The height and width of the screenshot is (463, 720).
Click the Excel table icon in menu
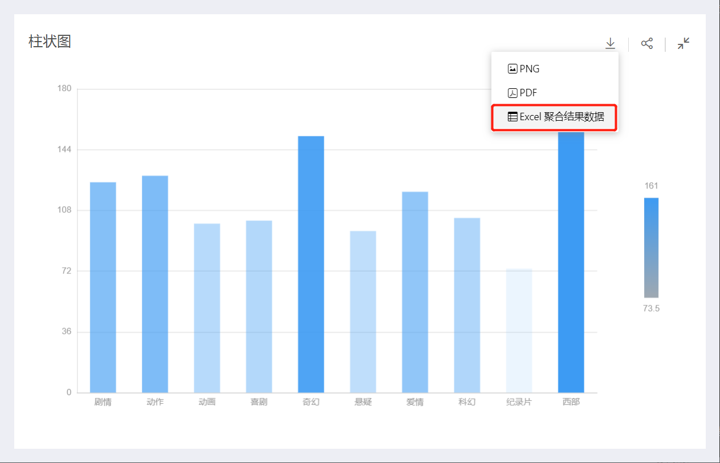pos(512,117)
